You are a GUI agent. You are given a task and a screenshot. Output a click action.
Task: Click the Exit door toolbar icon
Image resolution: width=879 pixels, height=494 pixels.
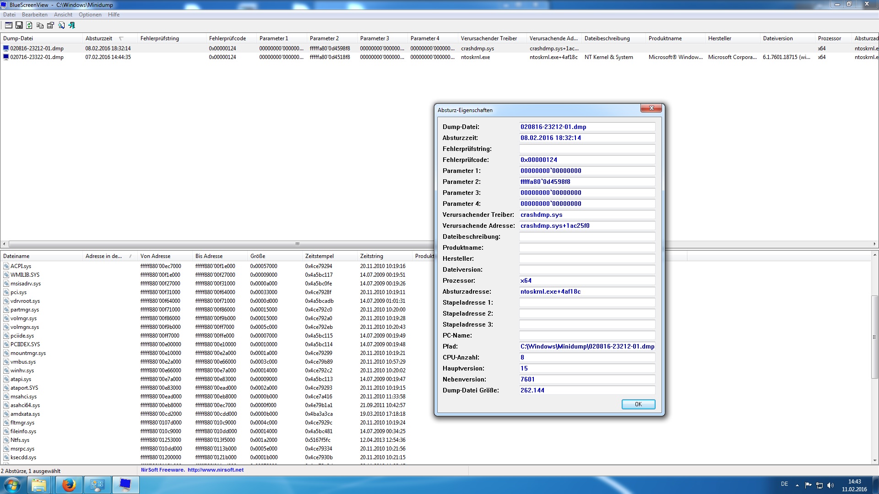[x=72, y=26]
